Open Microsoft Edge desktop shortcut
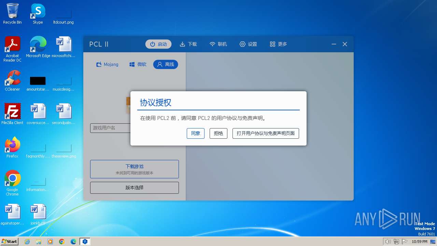This screenshot has height=246, width=437. (x=38, y=47)
